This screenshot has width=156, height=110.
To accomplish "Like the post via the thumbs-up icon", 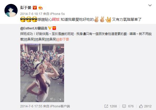I will 141,106.
